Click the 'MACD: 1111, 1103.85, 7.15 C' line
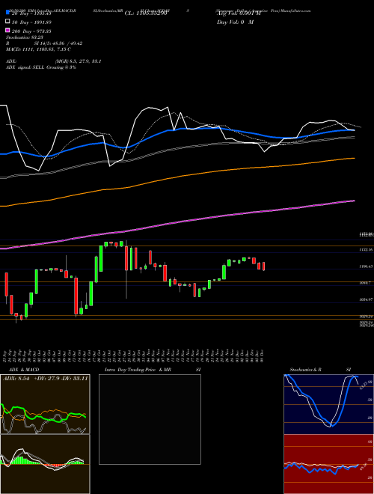Image resolution: width=374 pixels, height=494 pixels. 38,49
